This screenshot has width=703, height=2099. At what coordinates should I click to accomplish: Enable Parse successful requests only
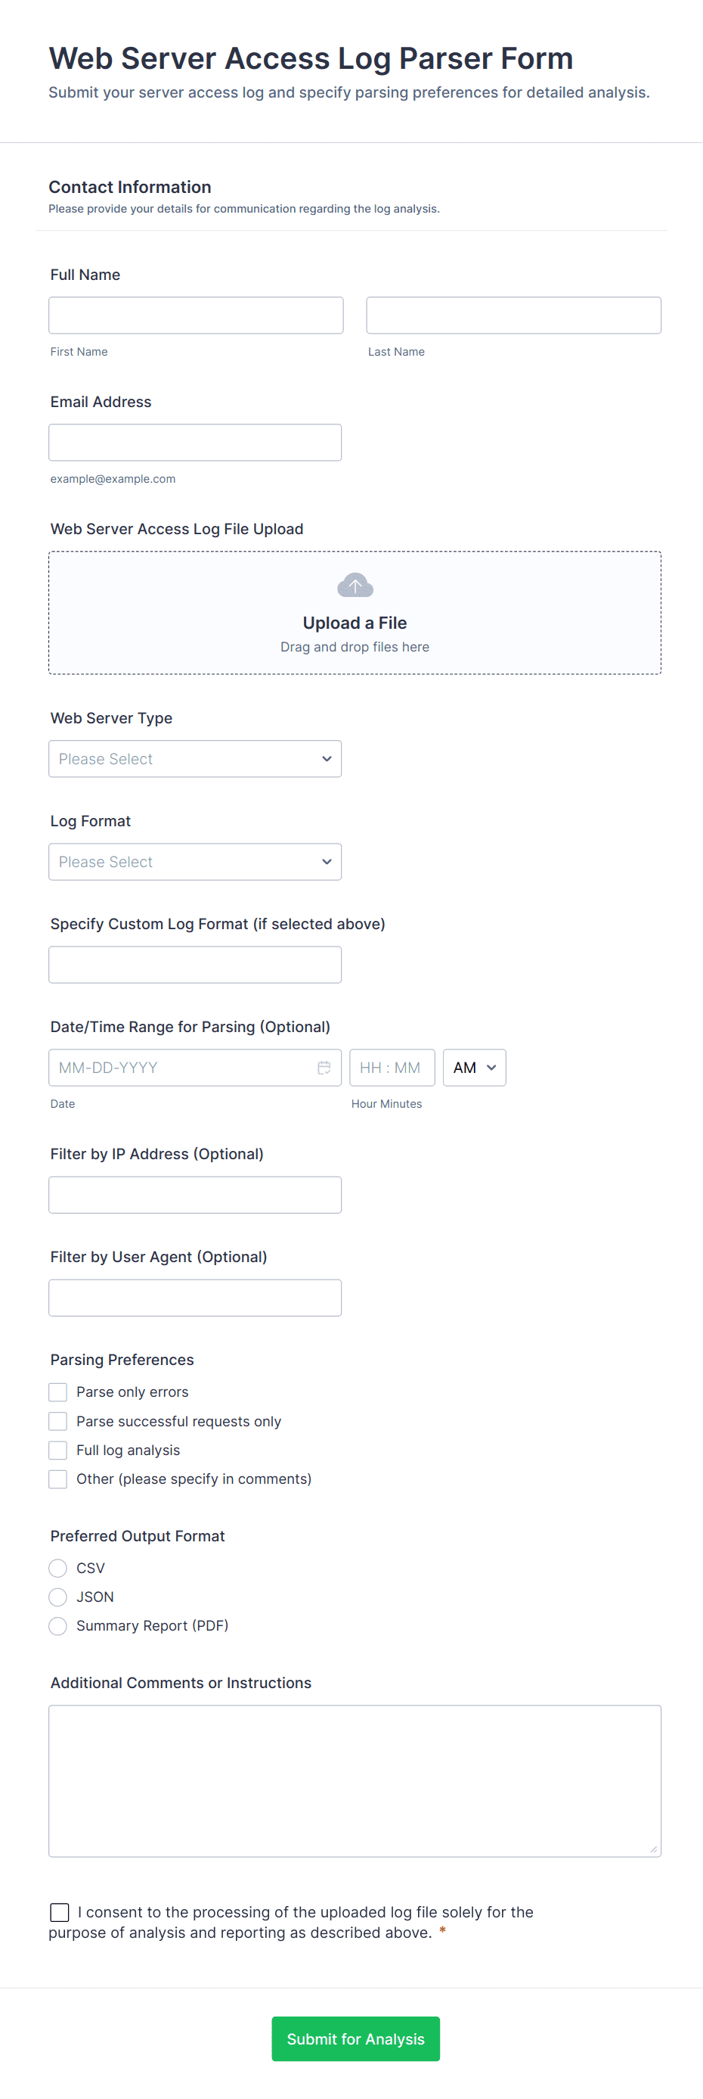pos(57,1421)
